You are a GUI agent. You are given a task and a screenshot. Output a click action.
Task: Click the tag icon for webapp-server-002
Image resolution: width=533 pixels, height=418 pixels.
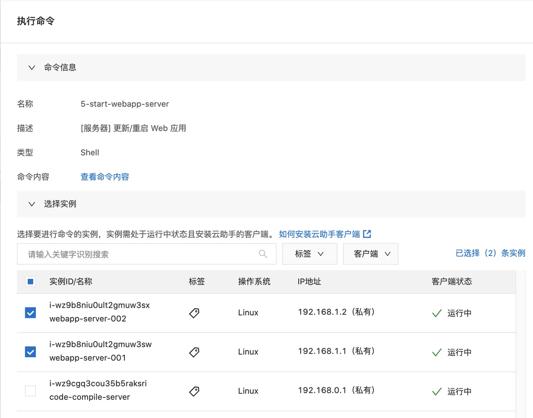click(x=194, y=313)
